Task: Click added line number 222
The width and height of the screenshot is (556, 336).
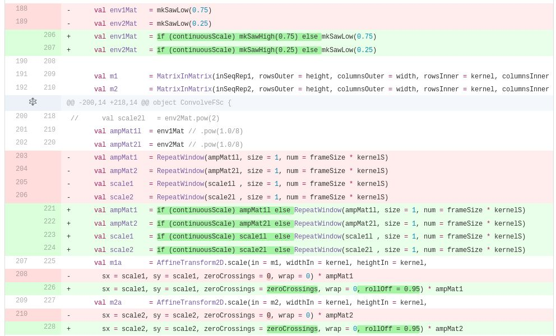Action: tap(49, 222)
